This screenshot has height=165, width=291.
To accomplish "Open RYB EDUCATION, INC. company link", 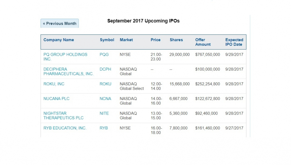I will pos(65,128).
